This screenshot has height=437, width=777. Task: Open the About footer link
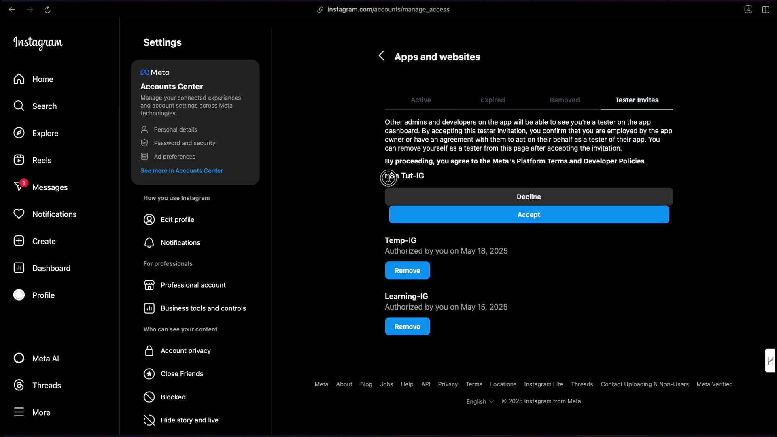[x=344, y=384]
